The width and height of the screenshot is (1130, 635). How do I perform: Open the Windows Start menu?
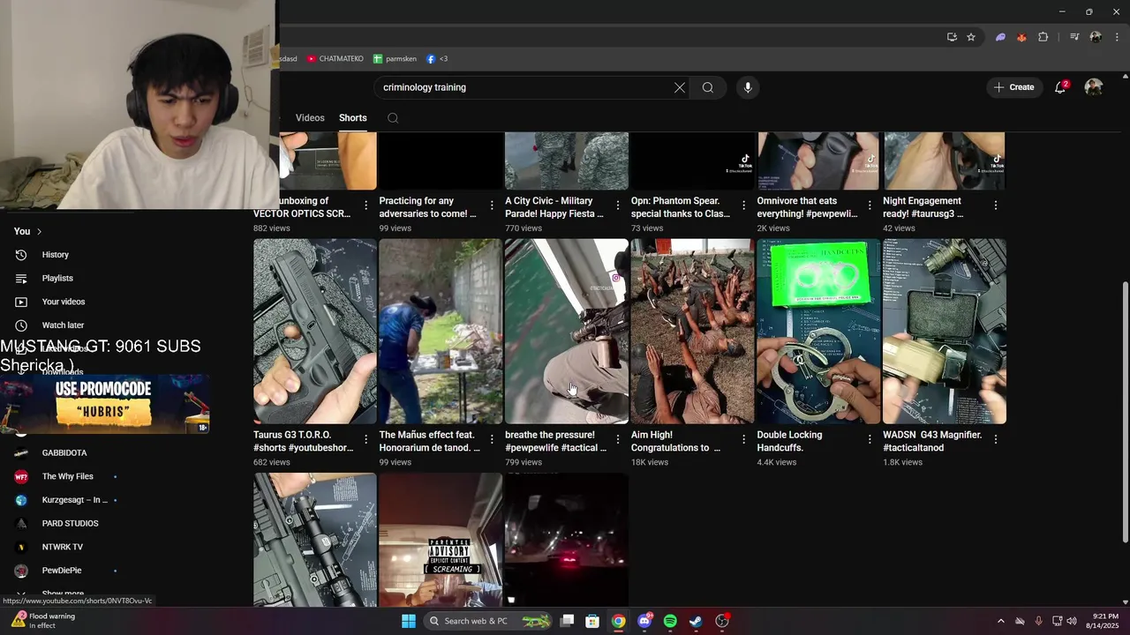click(409, 621)
